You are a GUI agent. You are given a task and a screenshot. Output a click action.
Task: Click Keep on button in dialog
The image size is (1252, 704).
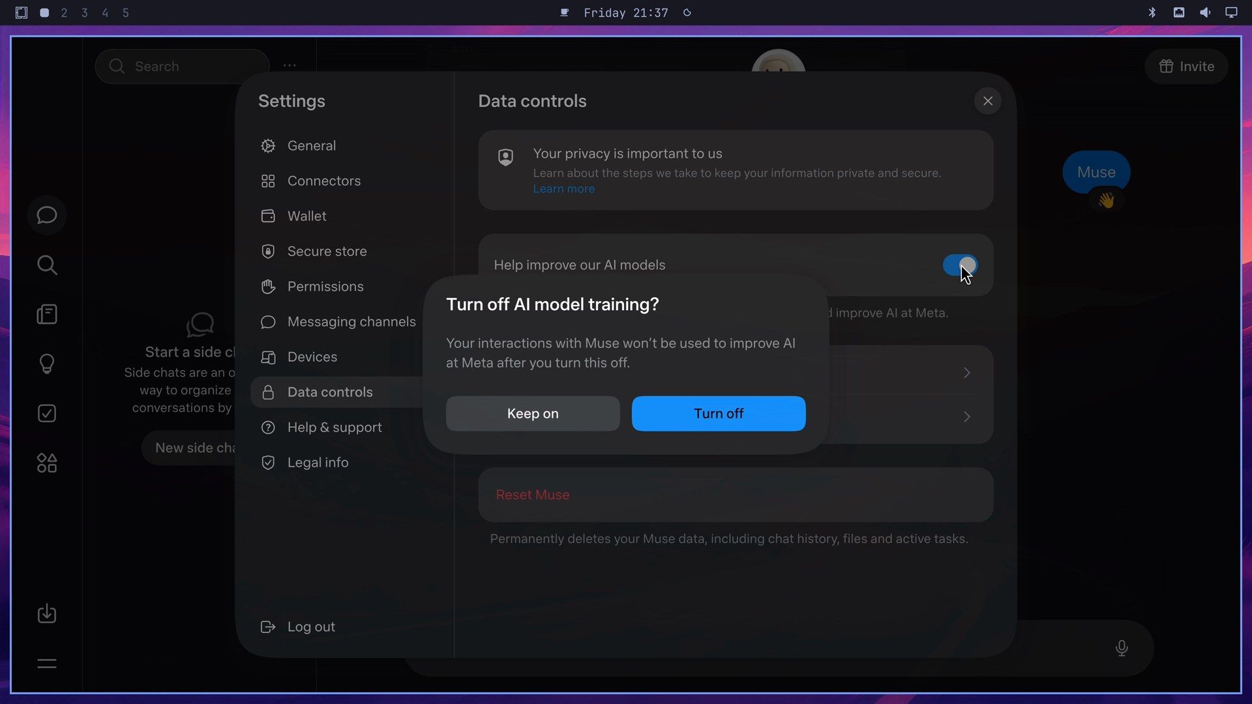click(533, 413)
